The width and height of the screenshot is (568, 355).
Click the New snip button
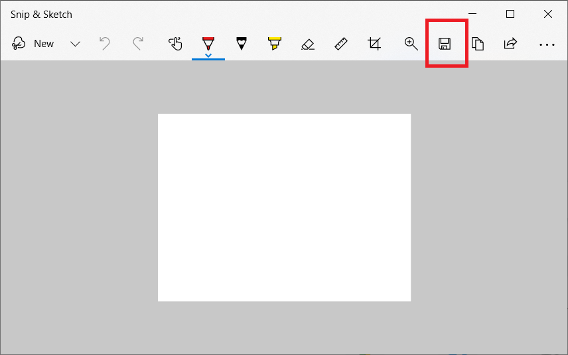click(x=33, y=44)
